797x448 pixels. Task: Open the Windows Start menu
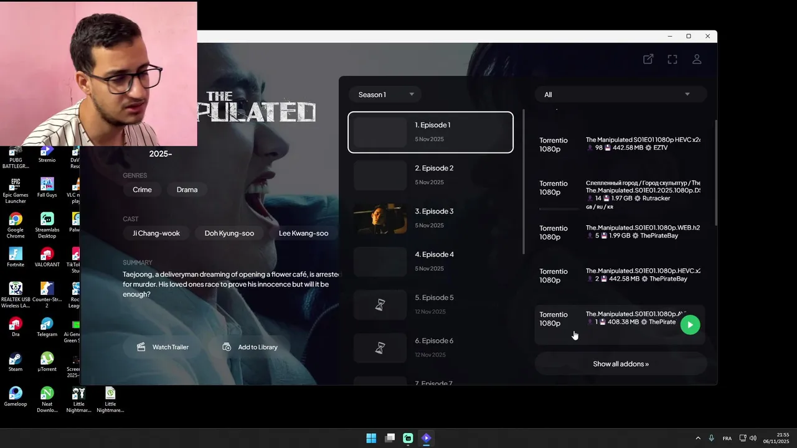point(371,438)
